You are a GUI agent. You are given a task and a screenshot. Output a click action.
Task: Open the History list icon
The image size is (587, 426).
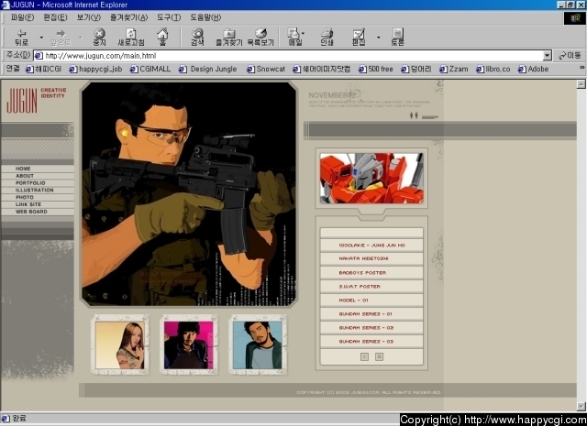click(x=260, y=37)
